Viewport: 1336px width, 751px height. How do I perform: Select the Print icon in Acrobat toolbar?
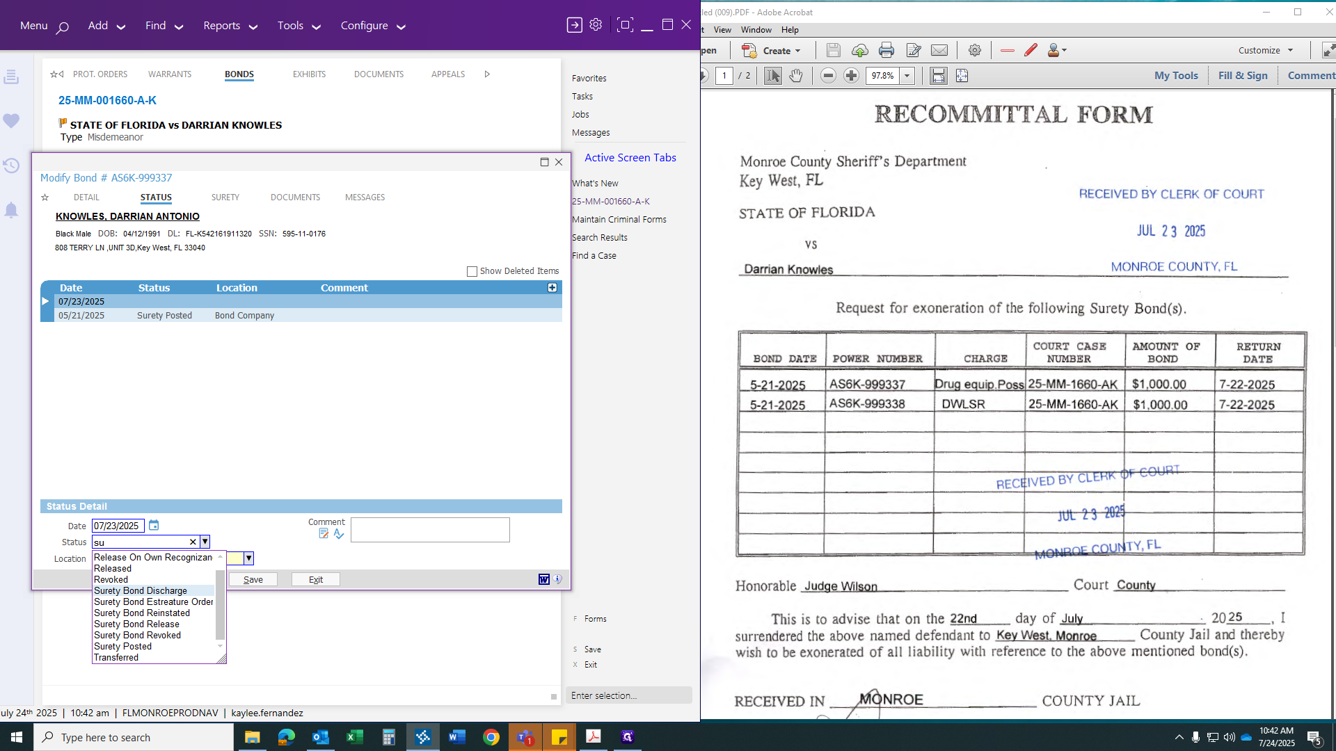coord(886,50)
